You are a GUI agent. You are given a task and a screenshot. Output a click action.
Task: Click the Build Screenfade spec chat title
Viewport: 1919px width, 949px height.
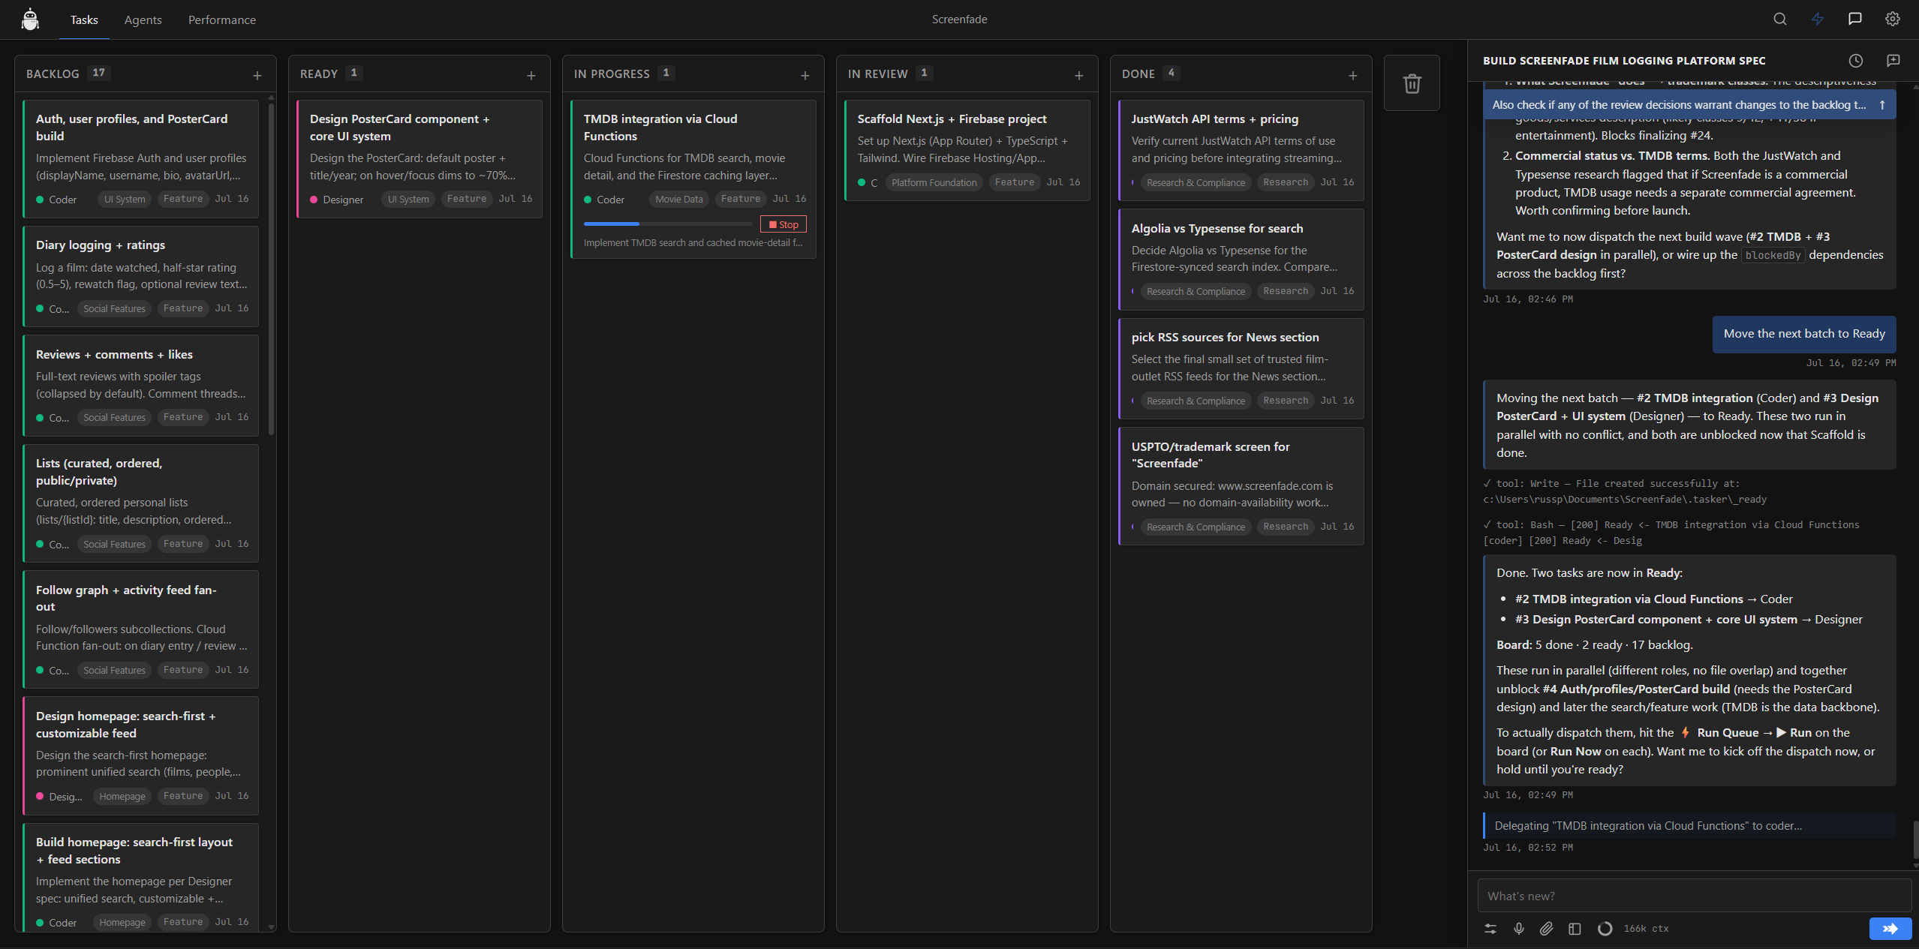1624,61
